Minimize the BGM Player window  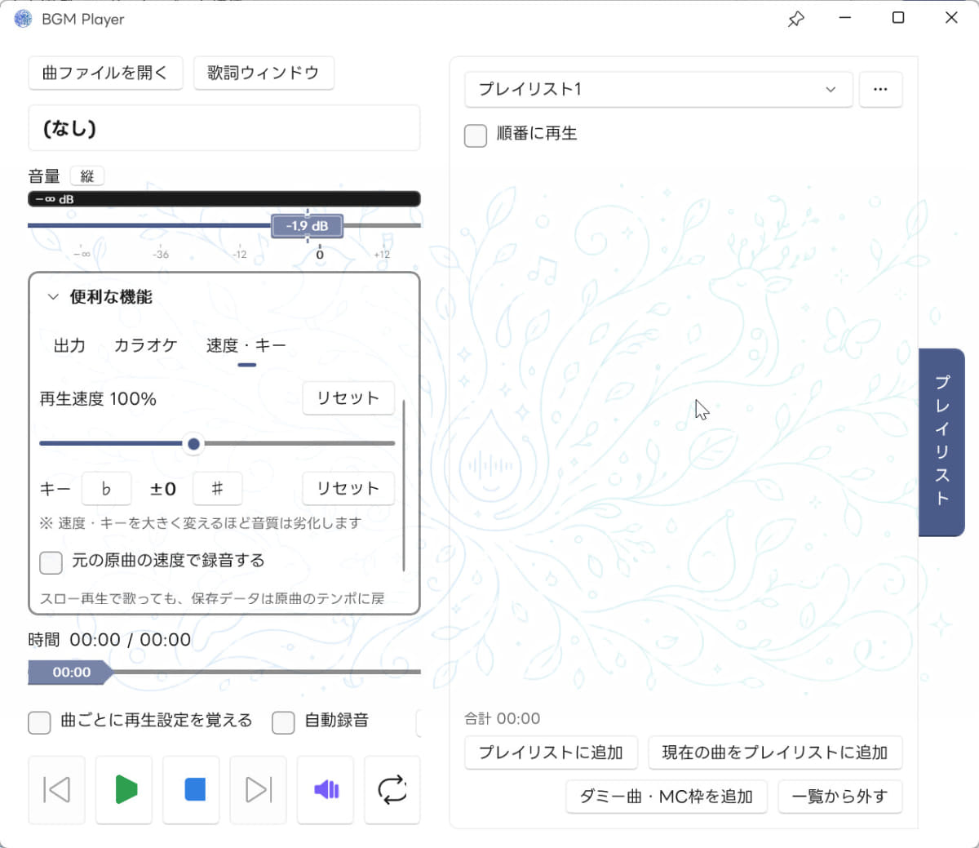[845, 18]
